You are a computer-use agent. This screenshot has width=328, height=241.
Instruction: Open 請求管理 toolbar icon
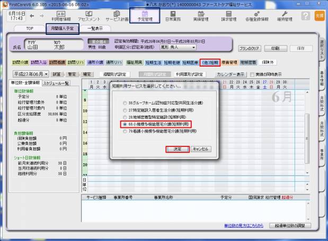click(228, 16)
